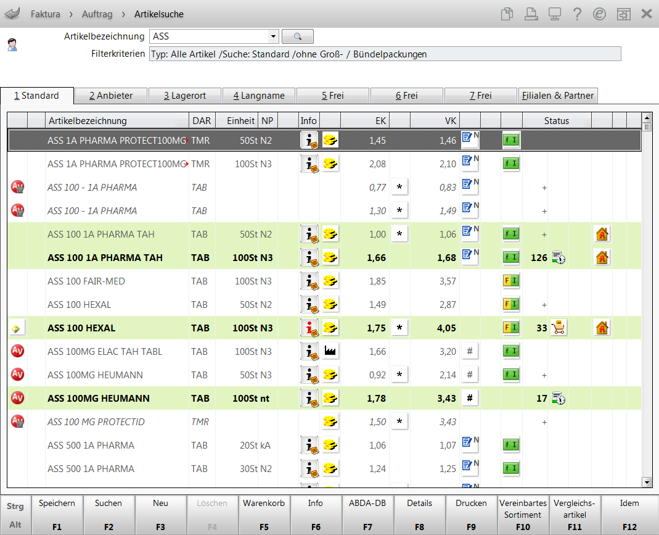Click house icon in ASS 100 1A PHARMA TAH 50St row
The width and height of the screenshot is (659, 535).
(x=602, y=234)
